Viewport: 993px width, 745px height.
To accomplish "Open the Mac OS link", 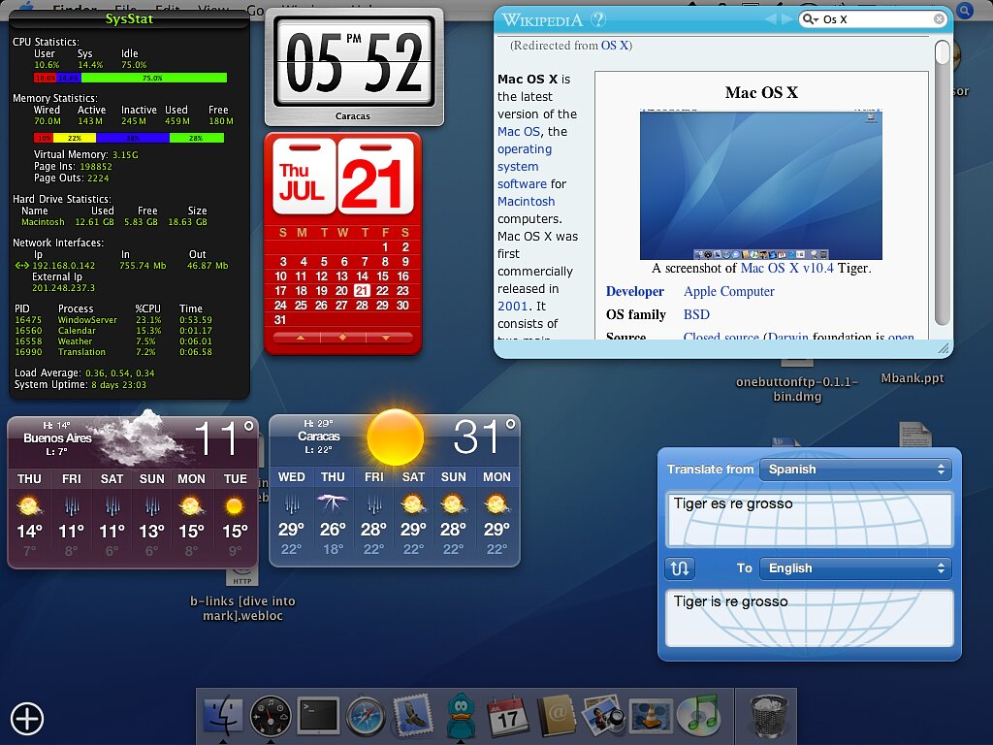I will (519, 132).
